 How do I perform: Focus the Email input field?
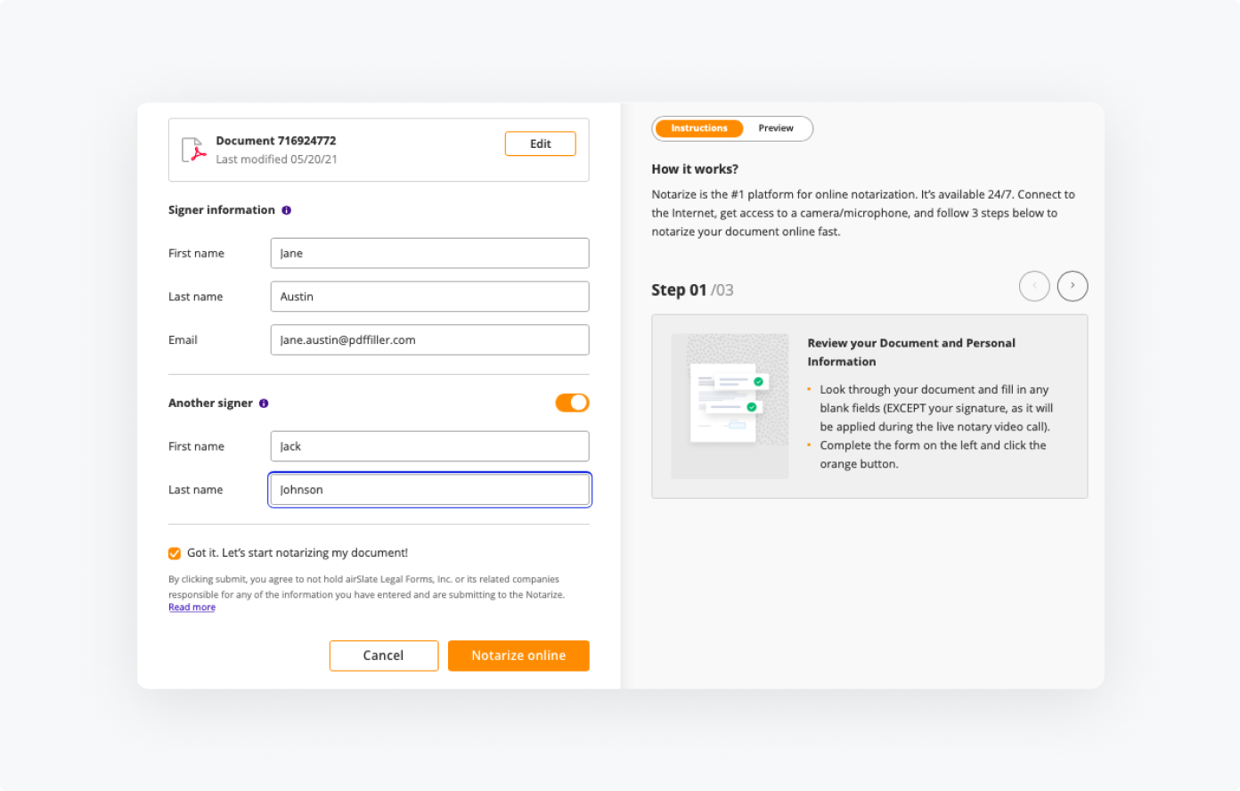point(429,339)
